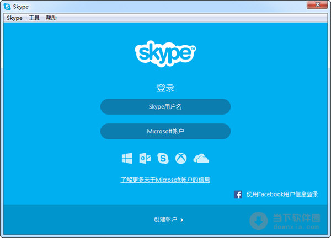Click the Skype S icon below buttons
The width and height of the screenshot is (331, 238).
(x=163, y=158)
